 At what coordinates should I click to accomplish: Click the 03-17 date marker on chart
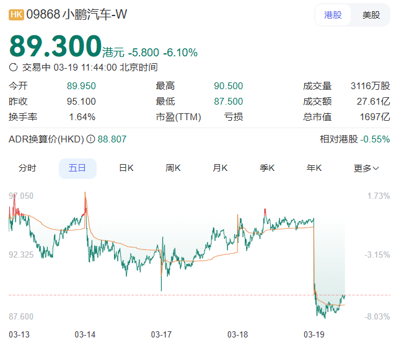click(161, 334)
